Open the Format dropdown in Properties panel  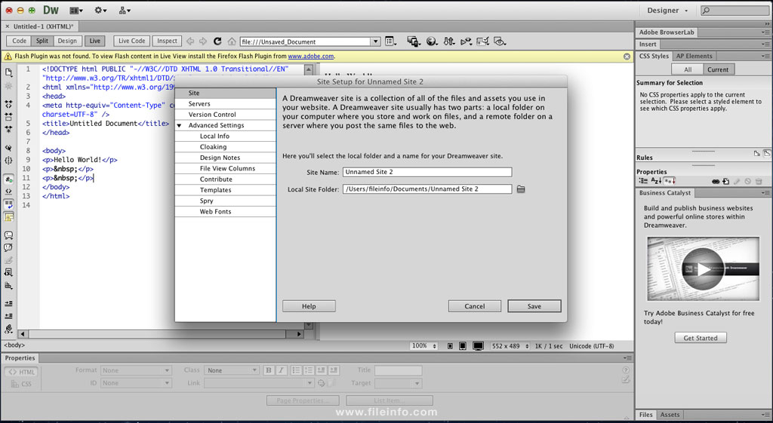(136, 370)
